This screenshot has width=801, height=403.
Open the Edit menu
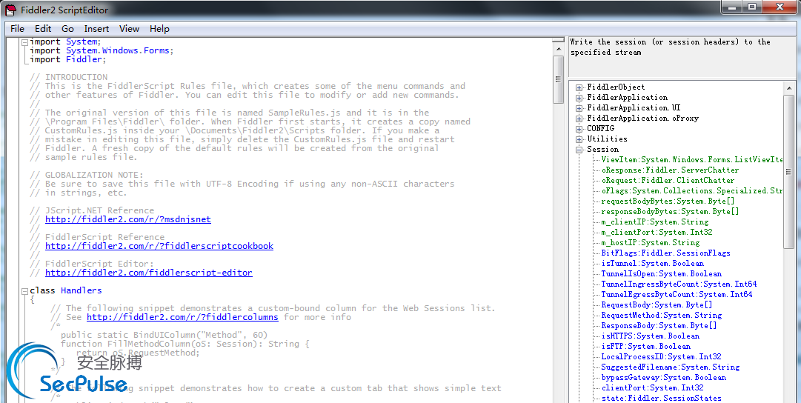(x=43, y=29)
